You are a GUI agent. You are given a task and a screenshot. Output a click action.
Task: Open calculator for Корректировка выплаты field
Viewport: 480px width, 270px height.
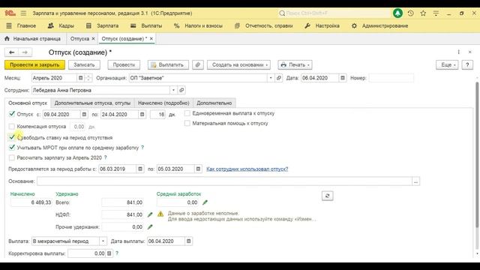[x=109, y=253]
